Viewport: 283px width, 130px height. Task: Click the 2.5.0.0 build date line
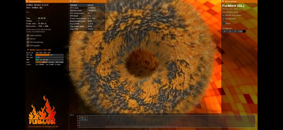pyautogui.click(x=43, y=127)
